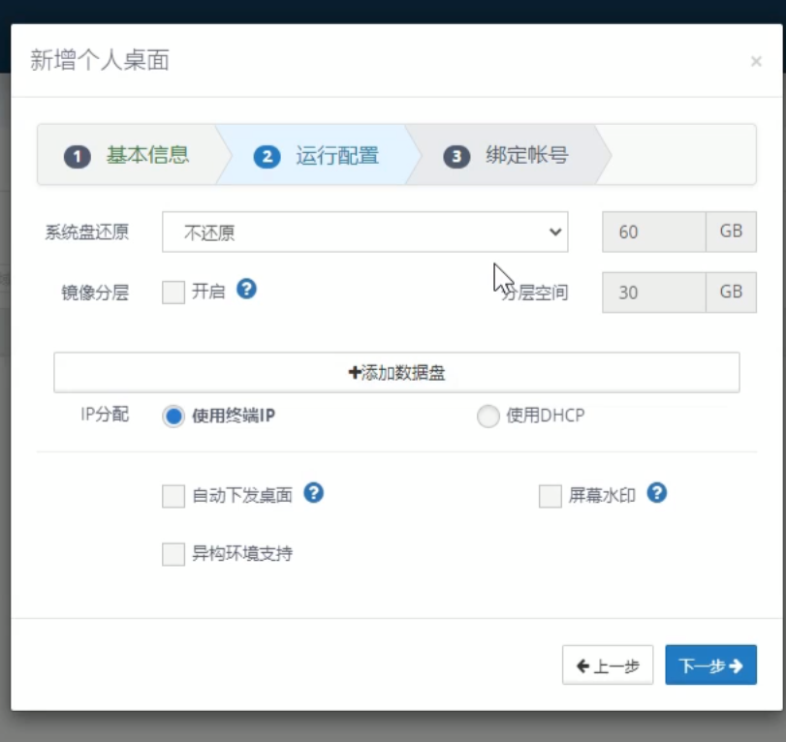
Task: Select the 使用终端IP radio option
Action: click(173, 417)
